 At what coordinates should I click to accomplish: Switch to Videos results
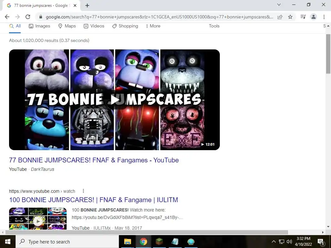tap(94, 26)
